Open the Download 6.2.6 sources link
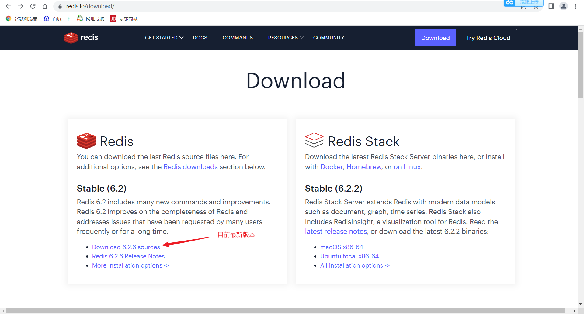This screenshot has height=314, width=584. 126,247
